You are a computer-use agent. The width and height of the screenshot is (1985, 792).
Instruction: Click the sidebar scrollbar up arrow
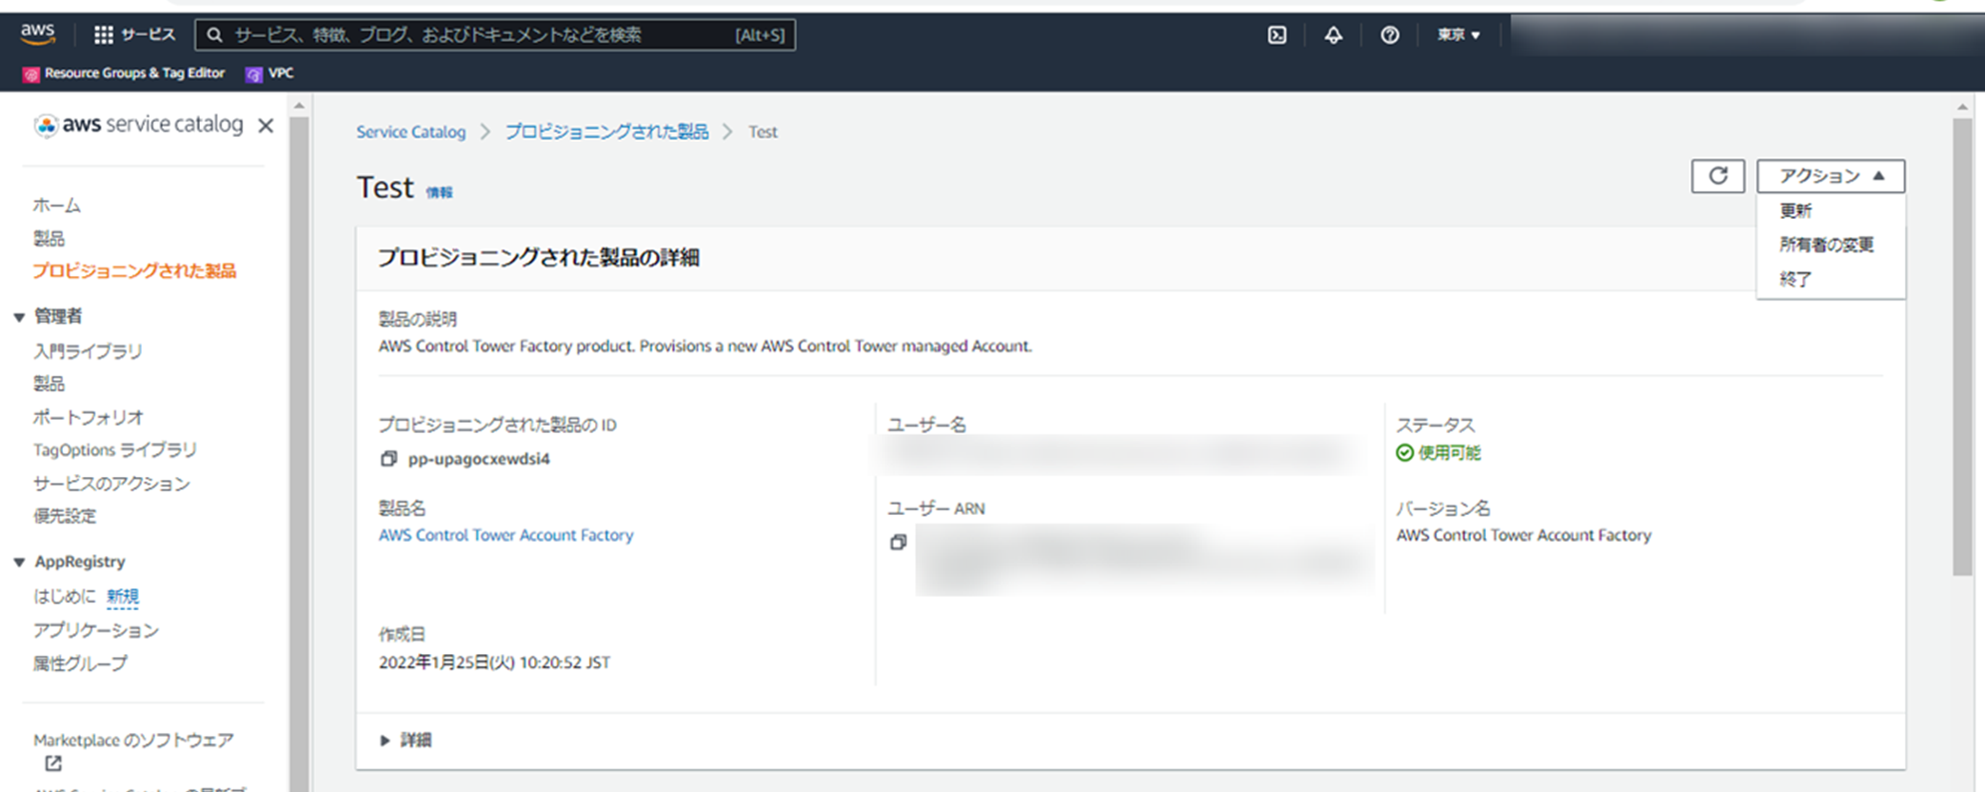(x=299, y=106)
